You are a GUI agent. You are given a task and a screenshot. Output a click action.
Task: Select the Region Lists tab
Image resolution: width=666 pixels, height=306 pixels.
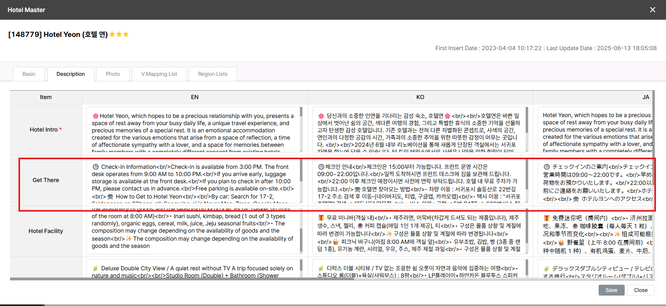pos(213,74)
